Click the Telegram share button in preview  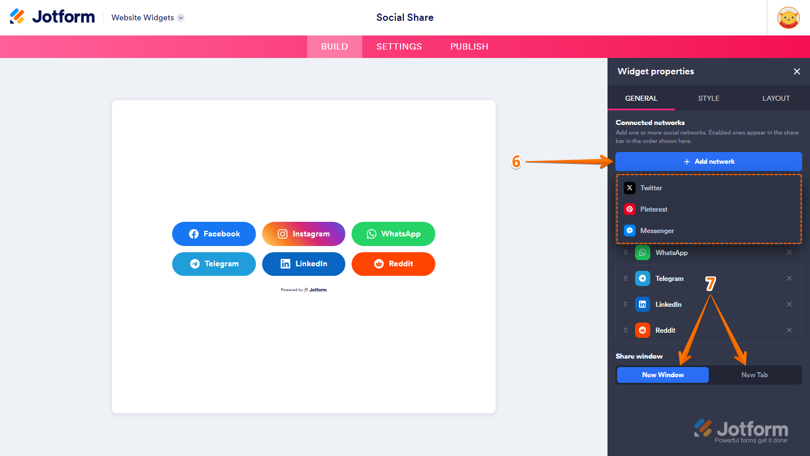point(214,264)
